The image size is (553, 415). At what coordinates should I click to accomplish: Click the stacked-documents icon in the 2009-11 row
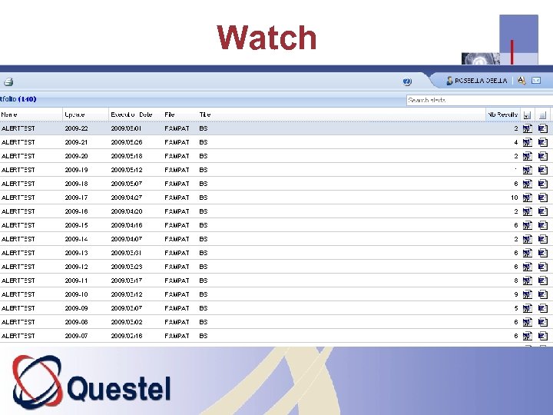543,281
